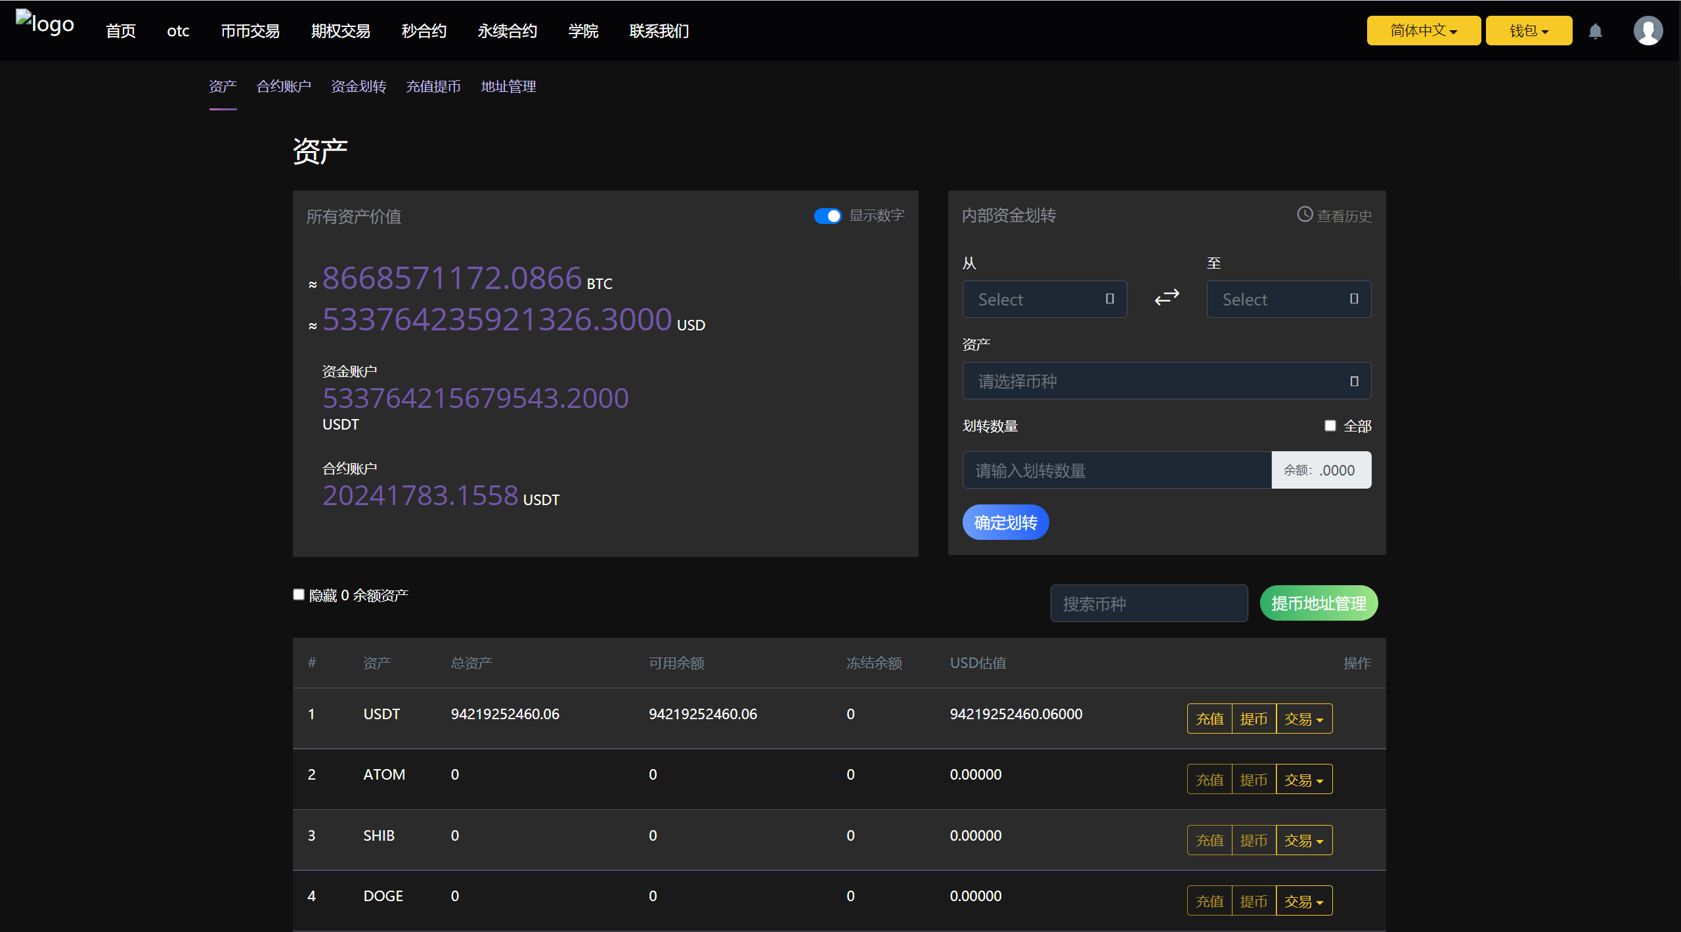Image resolution: width=1681 pixels, height=932 pixels.
Task: Expand the 钱包 wallet dropdown
Action: (1528, 31)
